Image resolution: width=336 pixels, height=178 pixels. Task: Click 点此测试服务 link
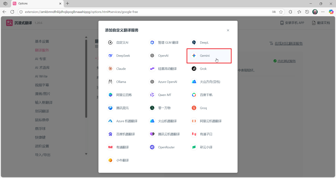point(286,61)
